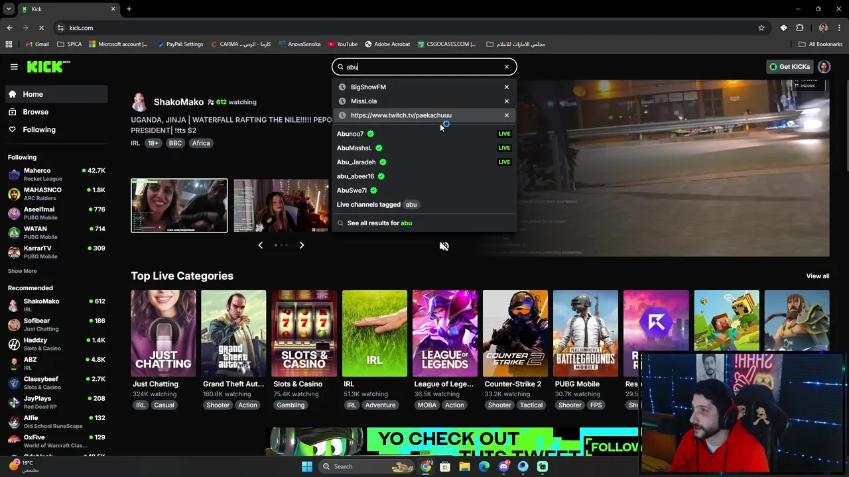Remove BigShowFM from recent searches

pos(507,87)
